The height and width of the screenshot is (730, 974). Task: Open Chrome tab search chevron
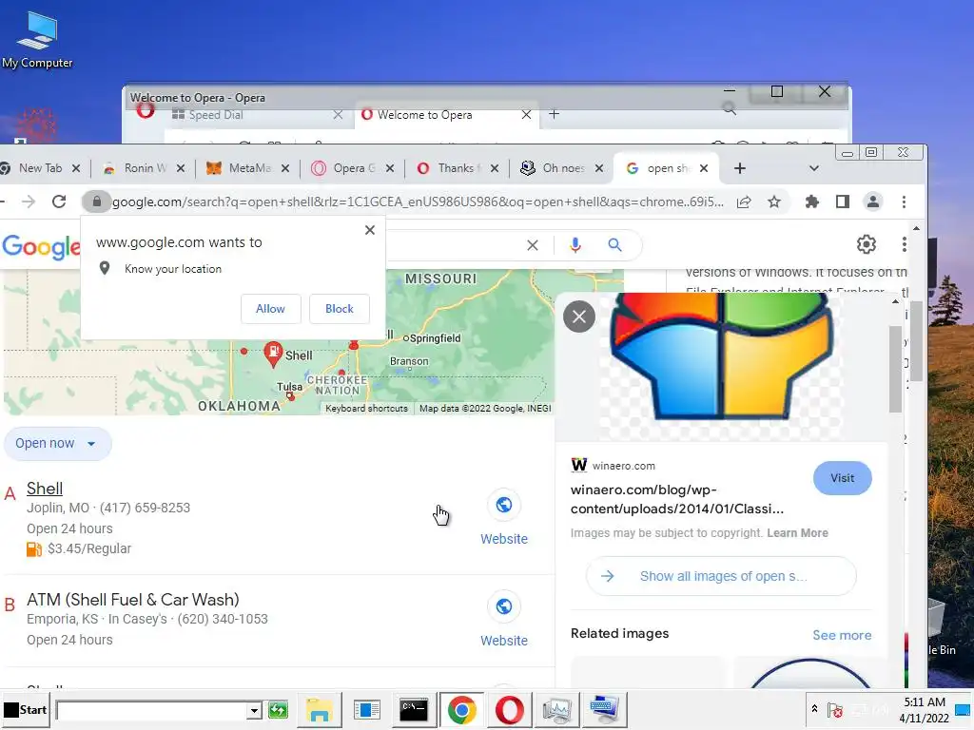(814, 168)
